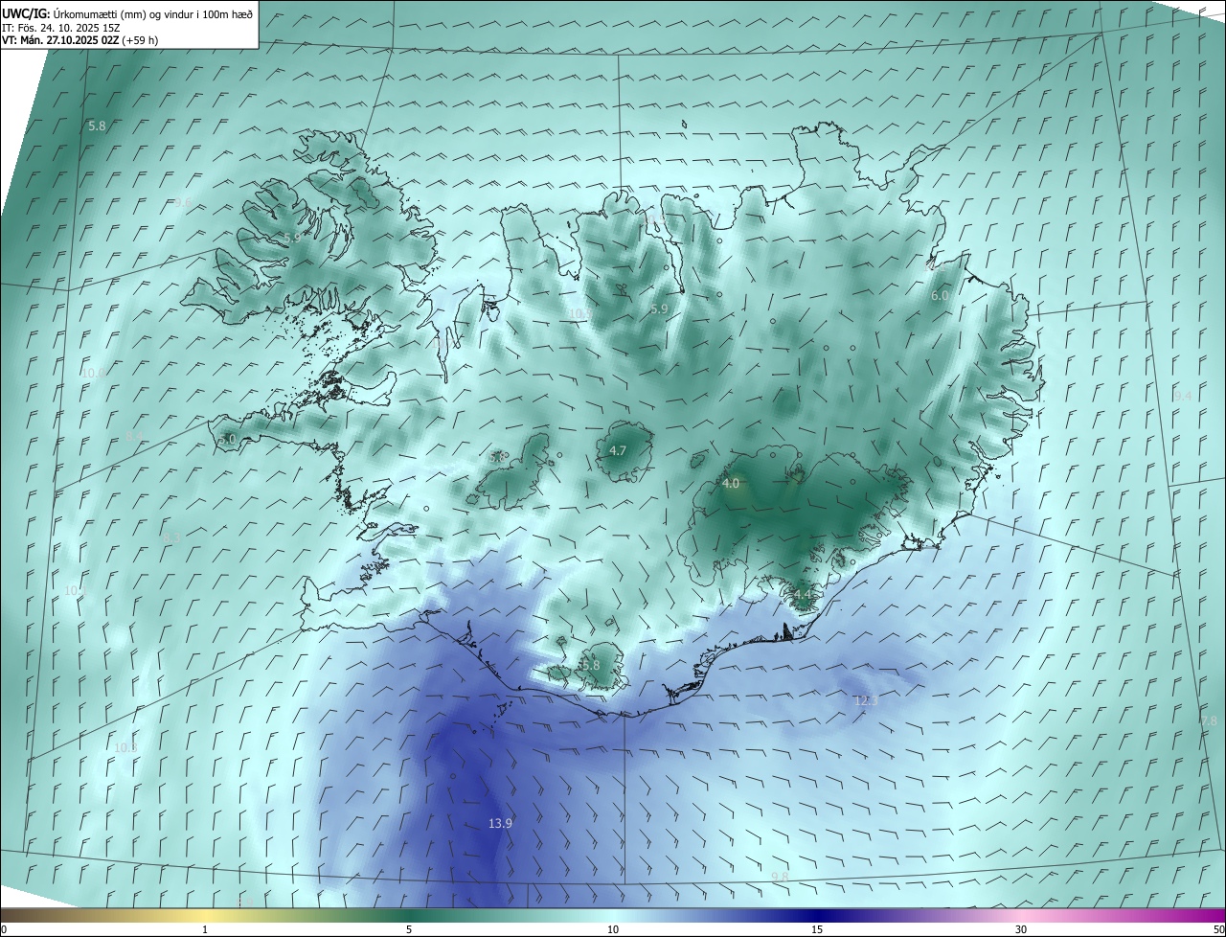
Task: Click the 6.0 value label in the northeast
Action: (x=940, y=296)
